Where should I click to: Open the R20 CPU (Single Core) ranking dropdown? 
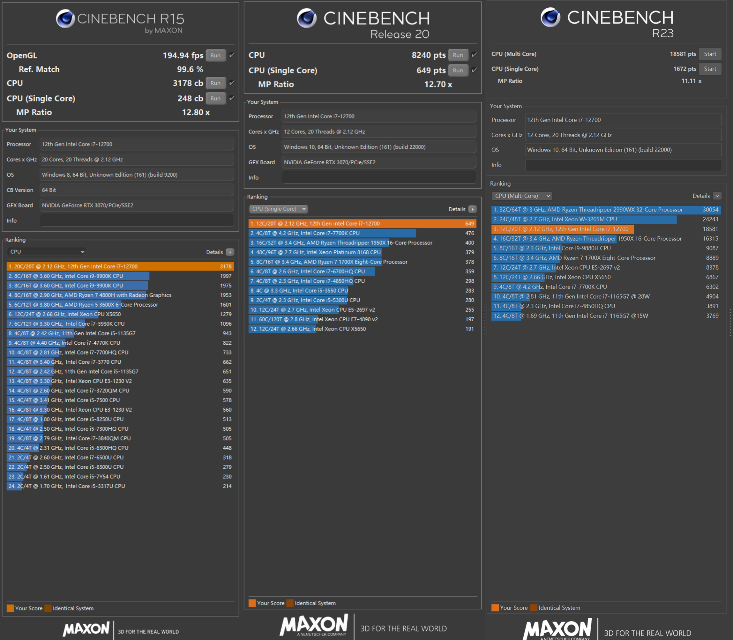coord(278,209)
